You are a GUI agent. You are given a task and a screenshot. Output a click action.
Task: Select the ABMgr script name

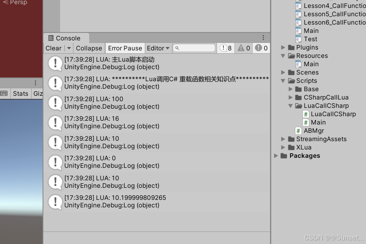(x=314, y=131)
